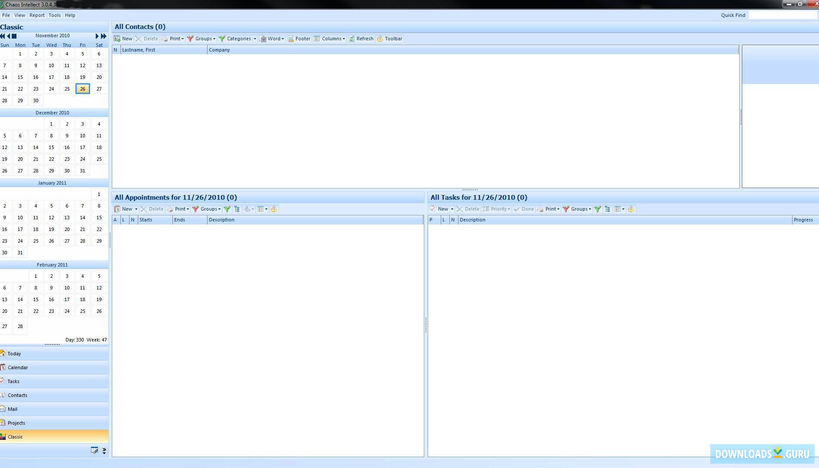
Task: Switch to the Projects view
Action: coord(54,423)
